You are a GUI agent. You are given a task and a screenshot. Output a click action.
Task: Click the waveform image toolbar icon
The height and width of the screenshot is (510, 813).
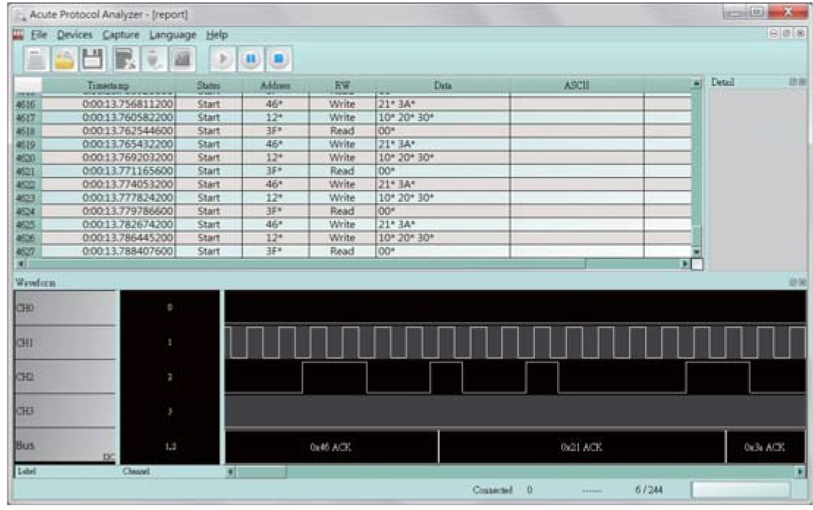pos(181,59)
